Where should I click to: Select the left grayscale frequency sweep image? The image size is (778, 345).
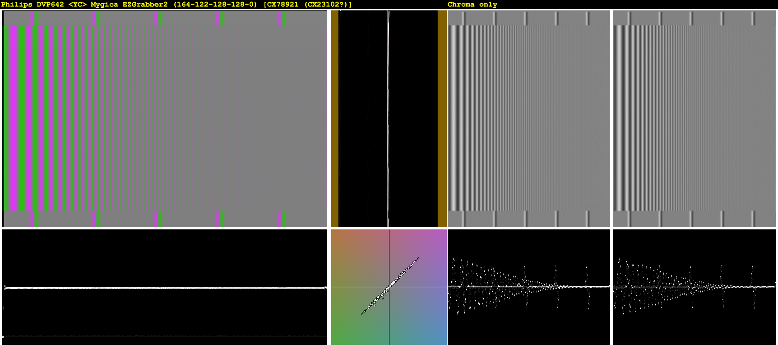pos(529,119)
